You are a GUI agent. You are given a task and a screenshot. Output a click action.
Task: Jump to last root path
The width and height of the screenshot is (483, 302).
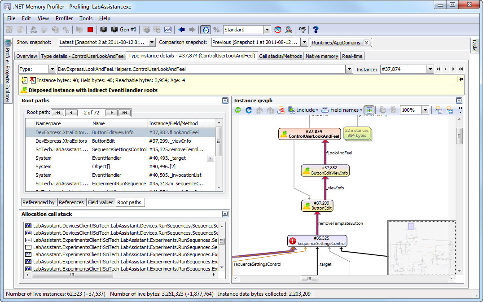point(124,112)
